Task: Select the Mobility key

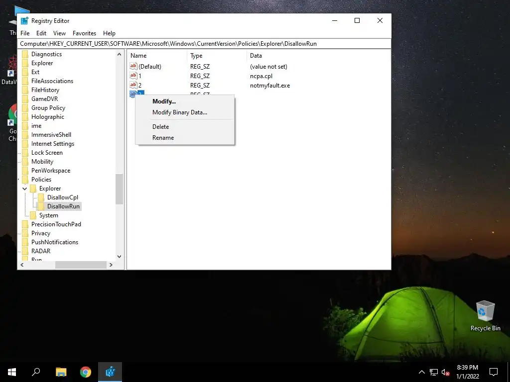Action: pyautogui.click(x=42, y=162)
